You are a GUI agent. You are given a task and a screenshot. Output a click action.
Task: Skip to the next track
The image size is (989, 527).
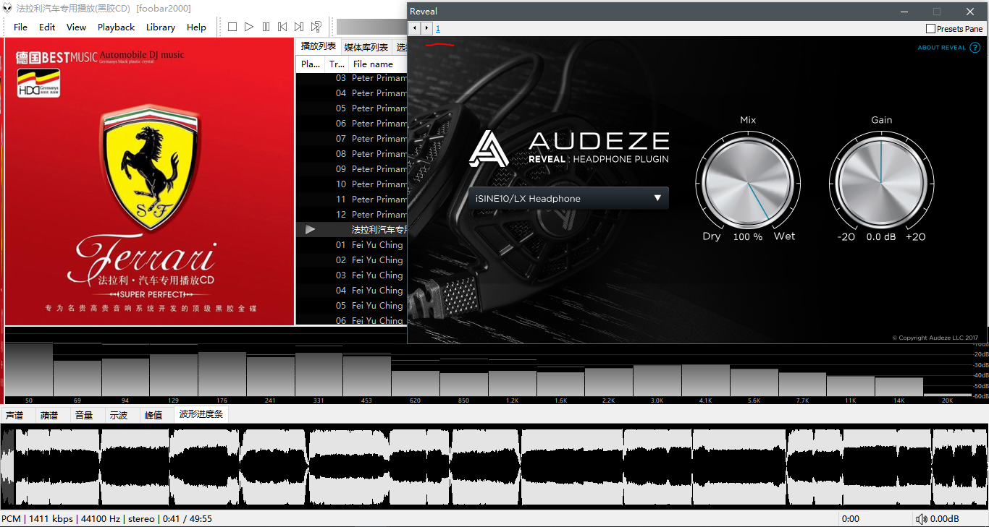point(299,27)
